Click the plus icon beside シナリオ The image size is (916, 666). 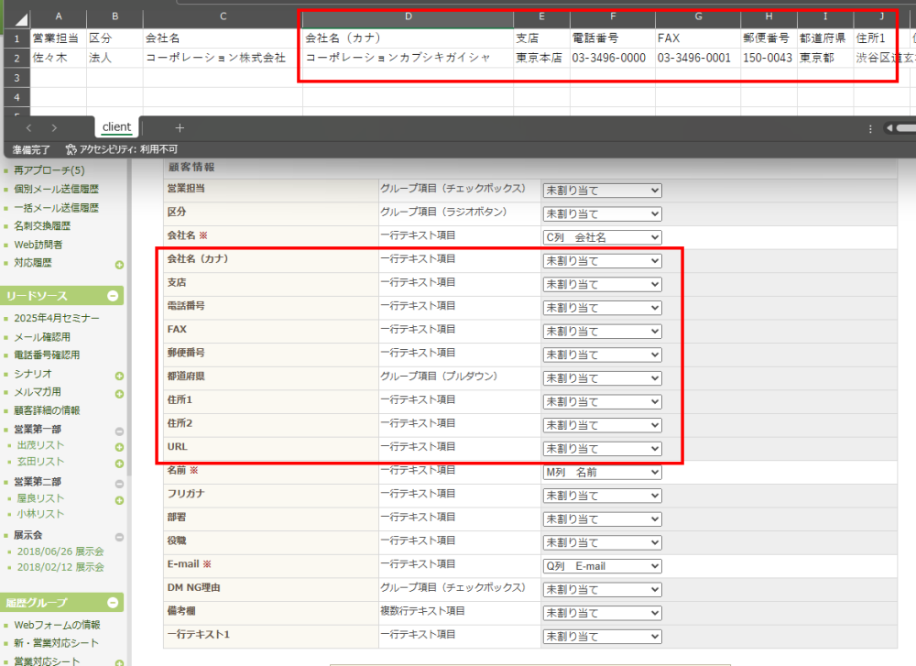pyautogui.click(x=119, y=376)
